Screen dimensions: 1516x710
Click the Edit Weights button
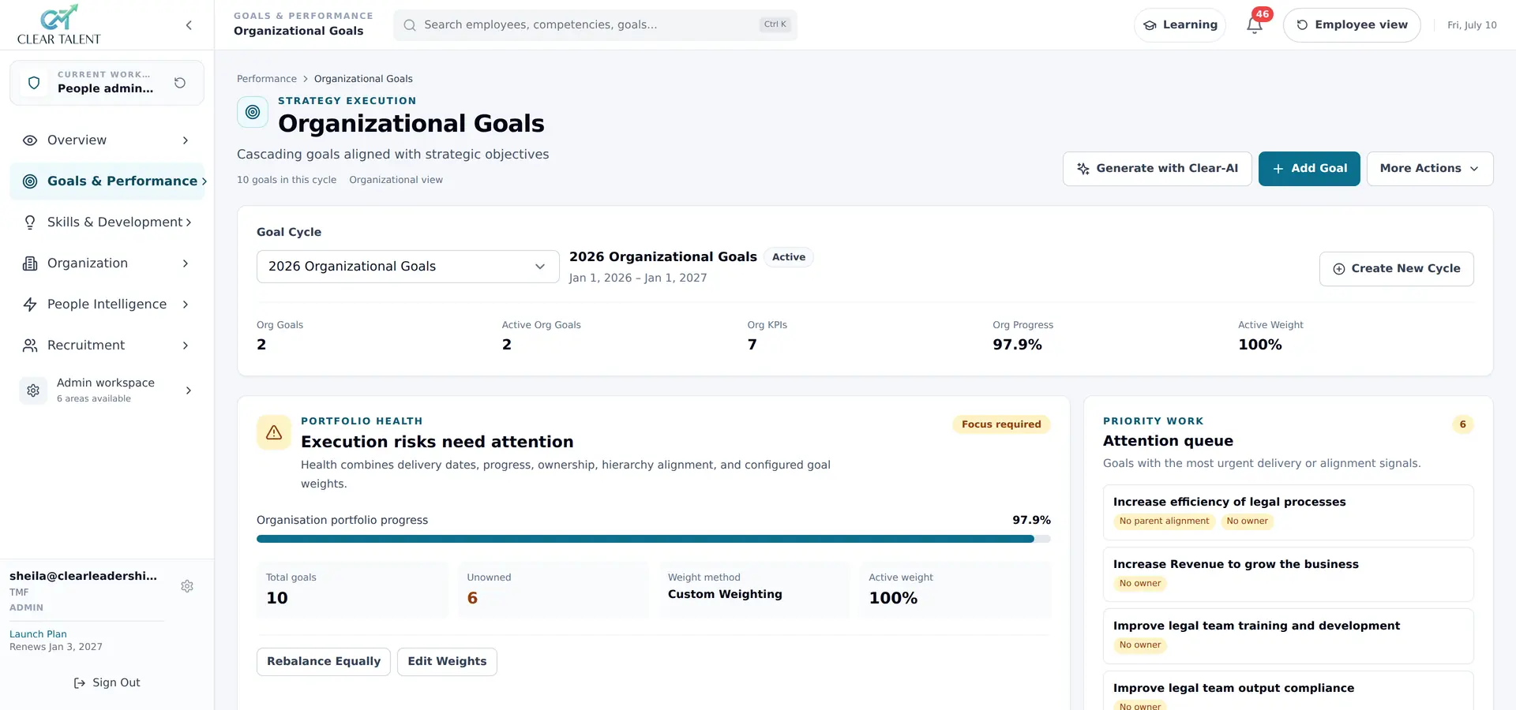447,662
